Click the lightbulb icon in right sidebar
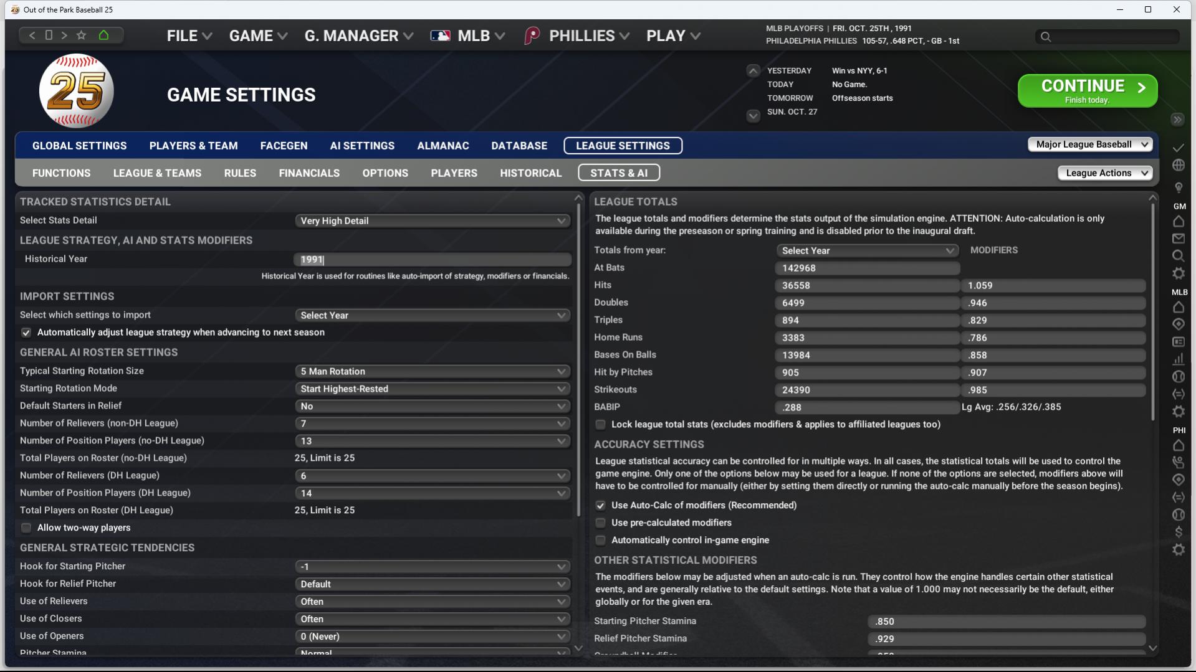Image resolution: width=1196 pixels, height=672 pixels. [x=1178, y=187]
